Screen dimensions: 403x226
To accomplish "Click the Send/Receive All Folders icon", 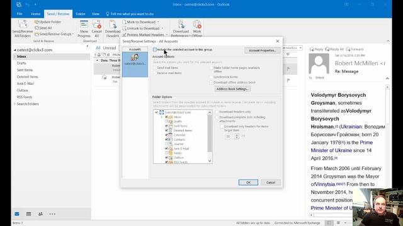I will [23, 24].
